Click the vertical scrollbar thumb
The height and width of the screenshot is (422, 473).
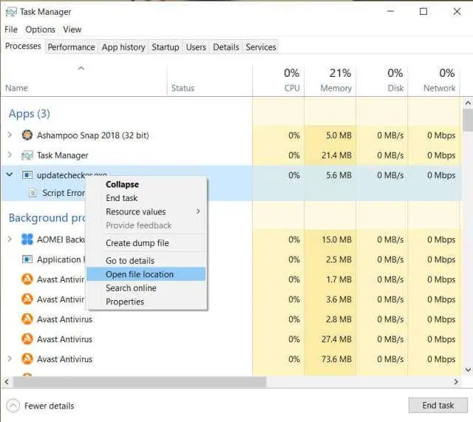tap(468, 120)
